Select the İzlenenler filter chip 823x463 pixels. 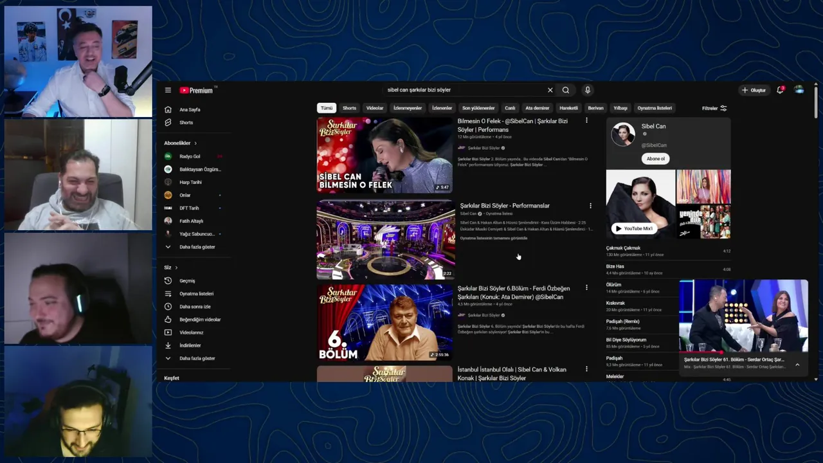[442, 108]
